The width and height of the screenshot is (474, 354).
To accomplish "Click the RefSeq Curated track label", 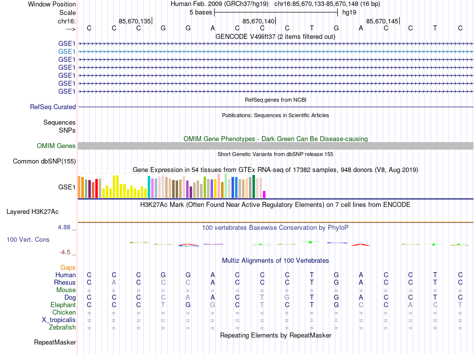I will 53,107.
